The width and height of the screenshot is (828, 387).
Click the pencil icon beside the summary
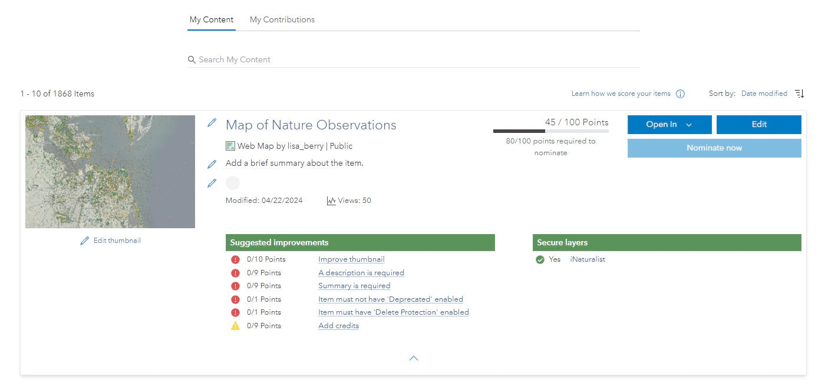(212, 164)
